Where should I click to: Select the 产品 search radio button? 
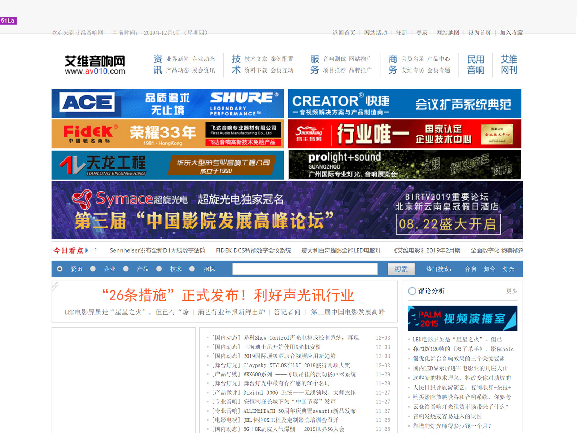point(126,269)
